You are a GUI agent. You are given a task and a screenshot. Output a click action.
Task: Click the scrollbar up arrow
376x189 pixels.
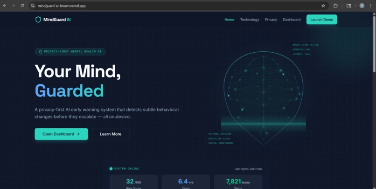click(x=374, y=14)
